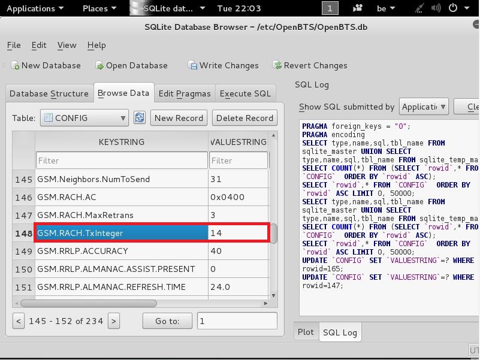Click the value 24.0 cell
This screenshot has height=360, width=480.
tap(239, 287)
